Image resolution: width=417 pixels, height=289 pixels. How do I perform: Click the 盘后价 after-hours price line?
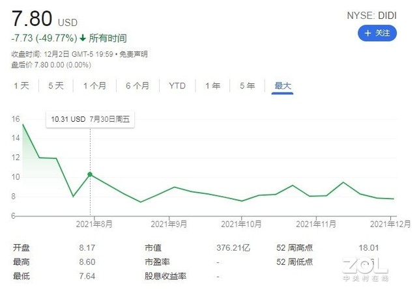click(51, 65)
